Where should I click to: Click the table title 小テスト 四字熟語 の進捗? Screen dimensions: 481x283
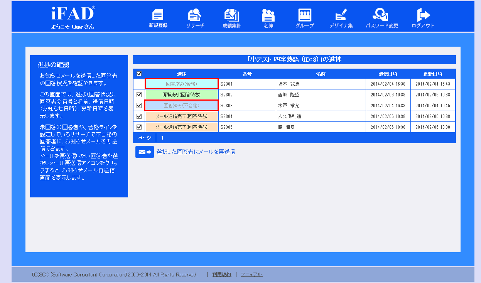point(294,59)
